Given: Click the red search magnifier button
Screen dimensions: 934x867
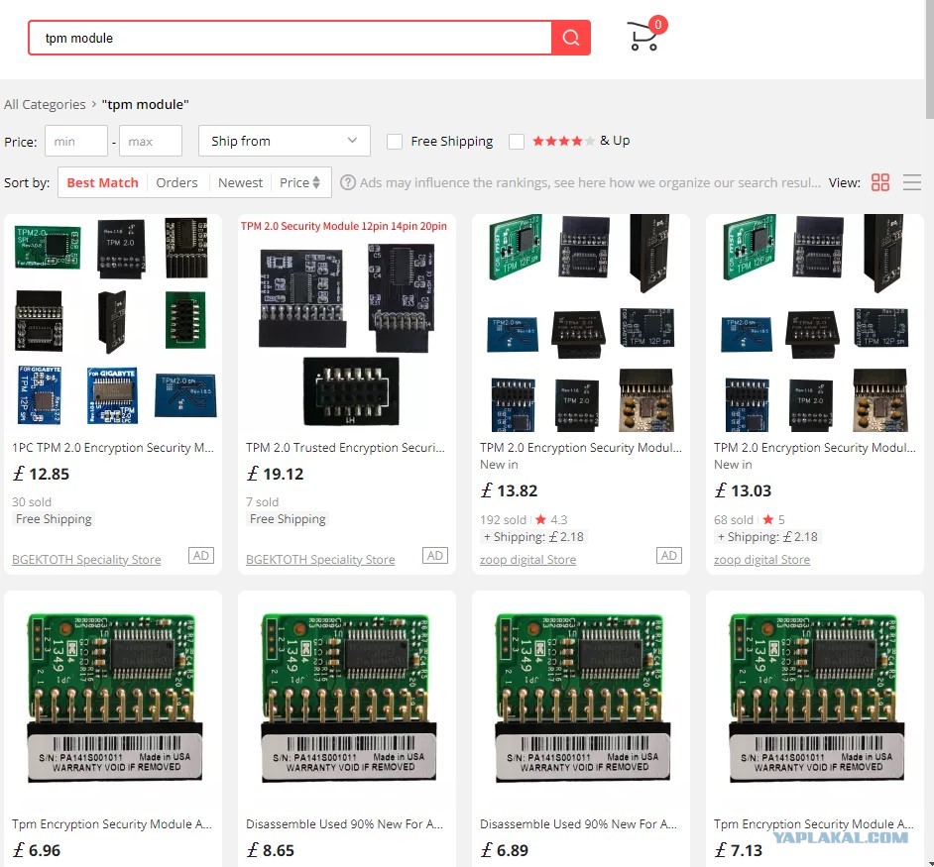Looking at the screenshot, I should [571, 38].
